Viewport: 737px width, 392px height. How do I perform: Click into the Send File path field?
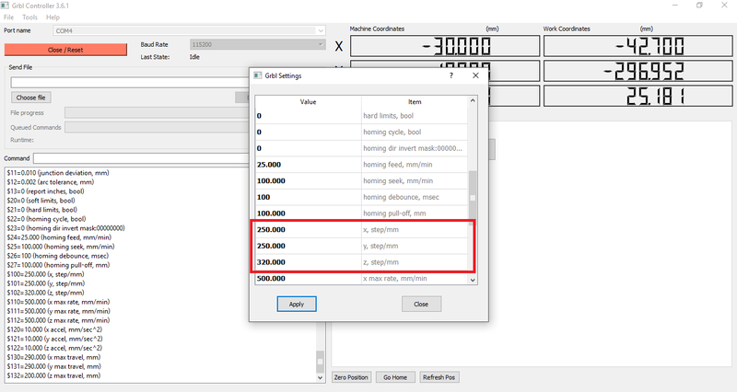point(130,83)
